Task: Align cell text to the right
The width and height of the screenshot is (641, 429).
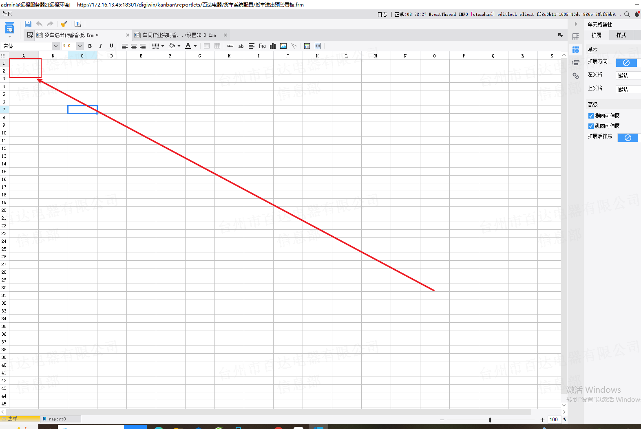Action: [x=143, y=46]
